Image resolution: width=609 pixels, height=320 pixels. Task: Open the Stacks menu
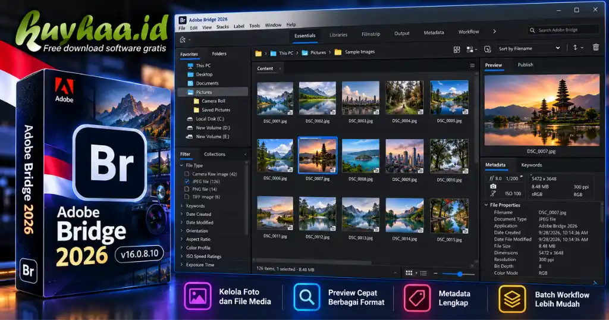[x=222, y=27]
